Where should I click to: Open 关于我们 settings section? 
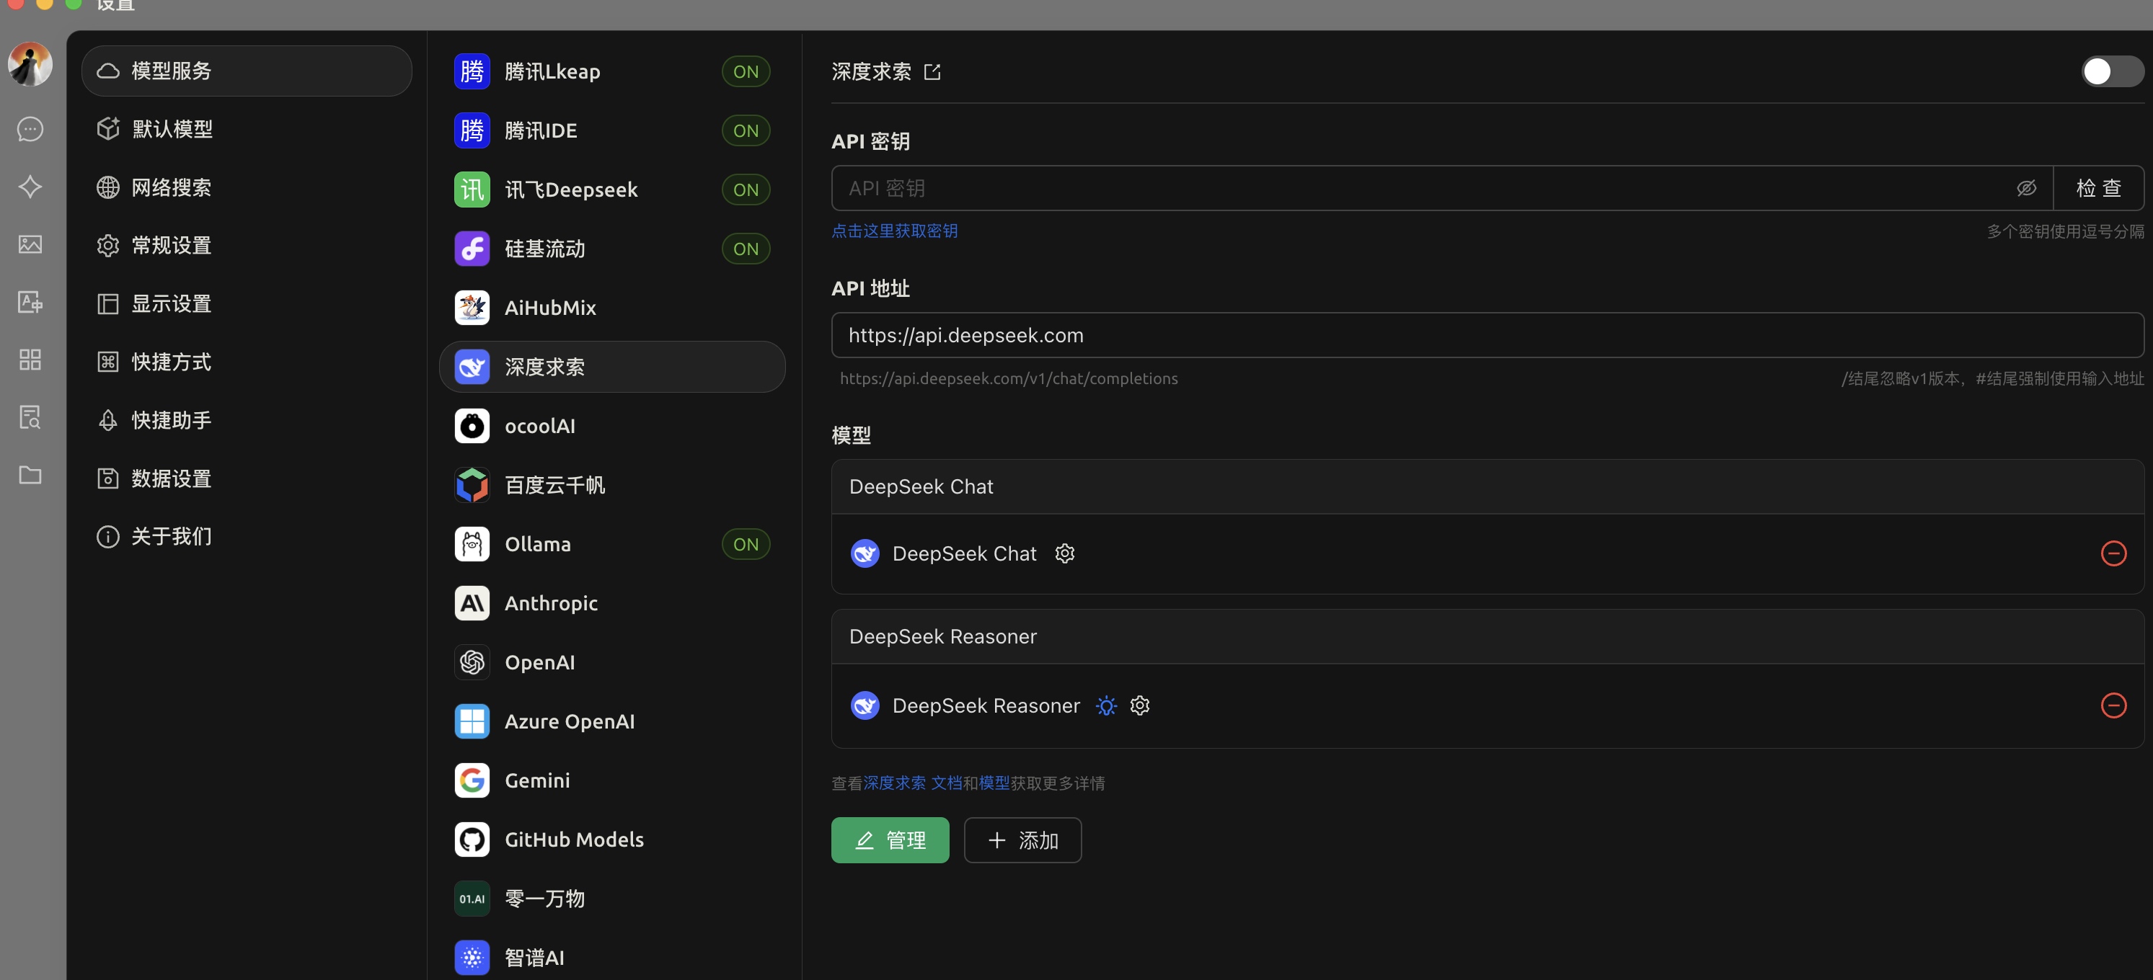coord(247,535)
